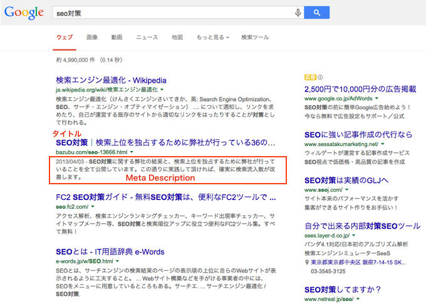Open the SEO対策｜検索上位を独占する result title
This screenshot has width=426, height=304.
(165, 142)
